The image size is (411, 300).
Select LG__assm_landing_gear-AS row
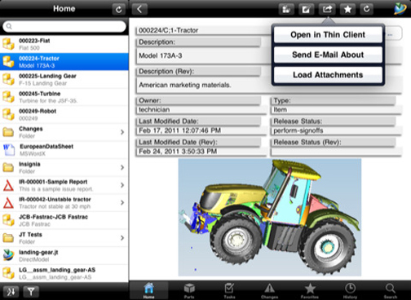coord(64,273)
